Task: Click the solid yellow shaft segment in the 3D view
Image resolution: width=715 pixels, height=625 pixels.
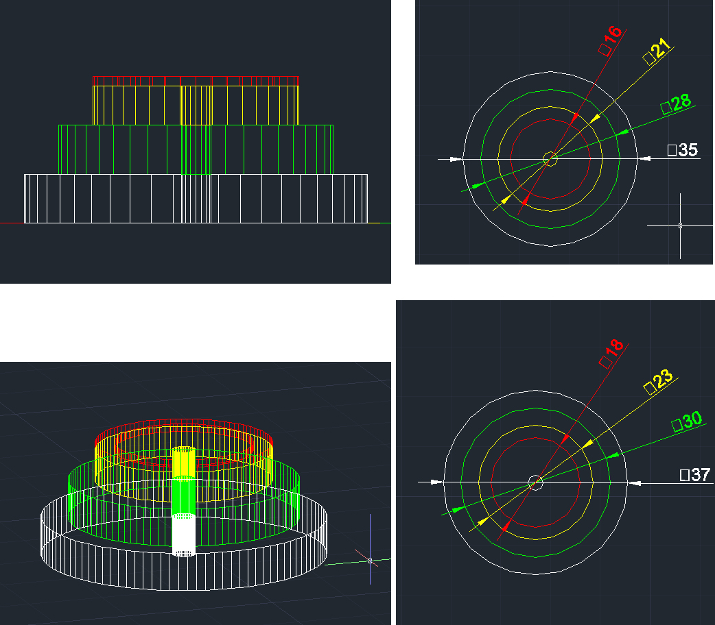Action: coord(184,461)
